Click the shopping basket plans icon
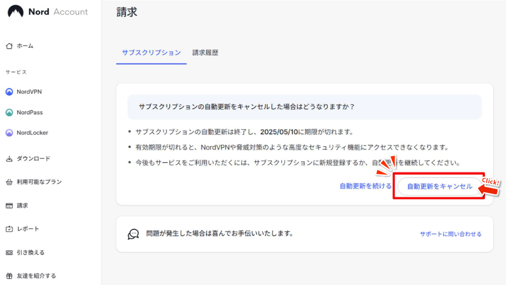The width and height of the screenshot is (506, 285). tap(9, 182)
